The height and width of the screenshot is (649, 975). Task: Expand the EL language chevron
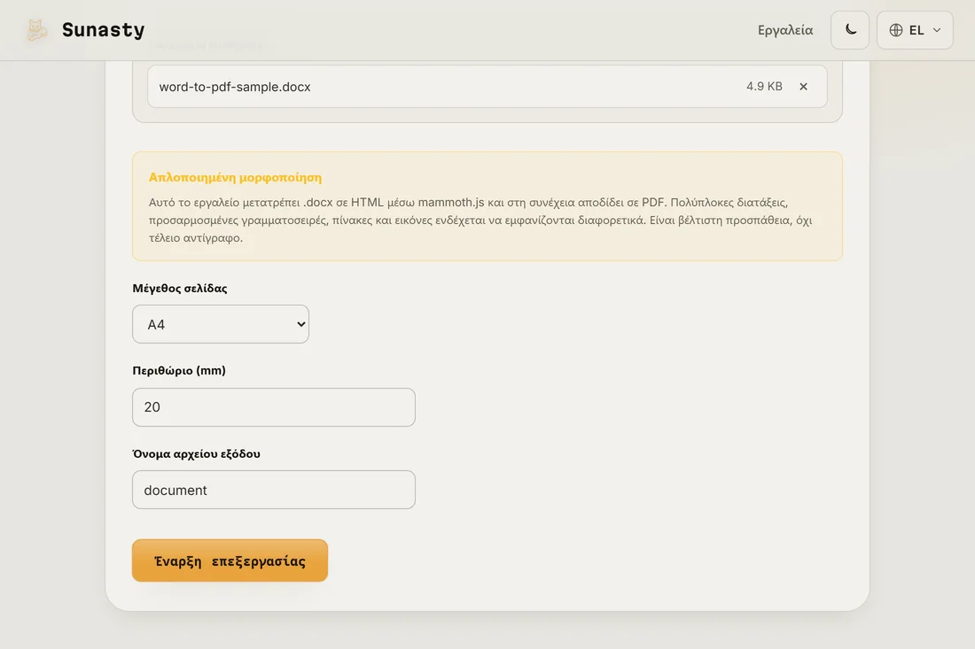(937, 30)
